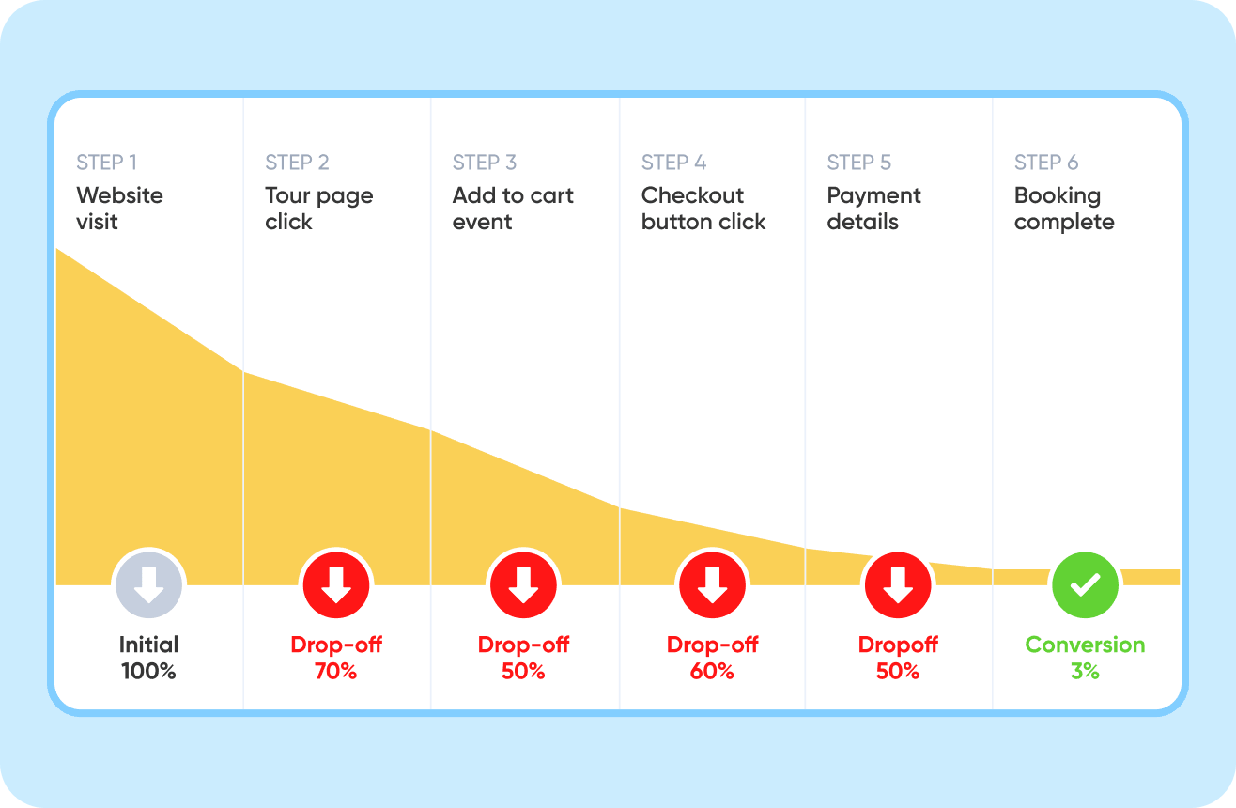Click the red drop-off arrow under Payment details

coord(898,585)
